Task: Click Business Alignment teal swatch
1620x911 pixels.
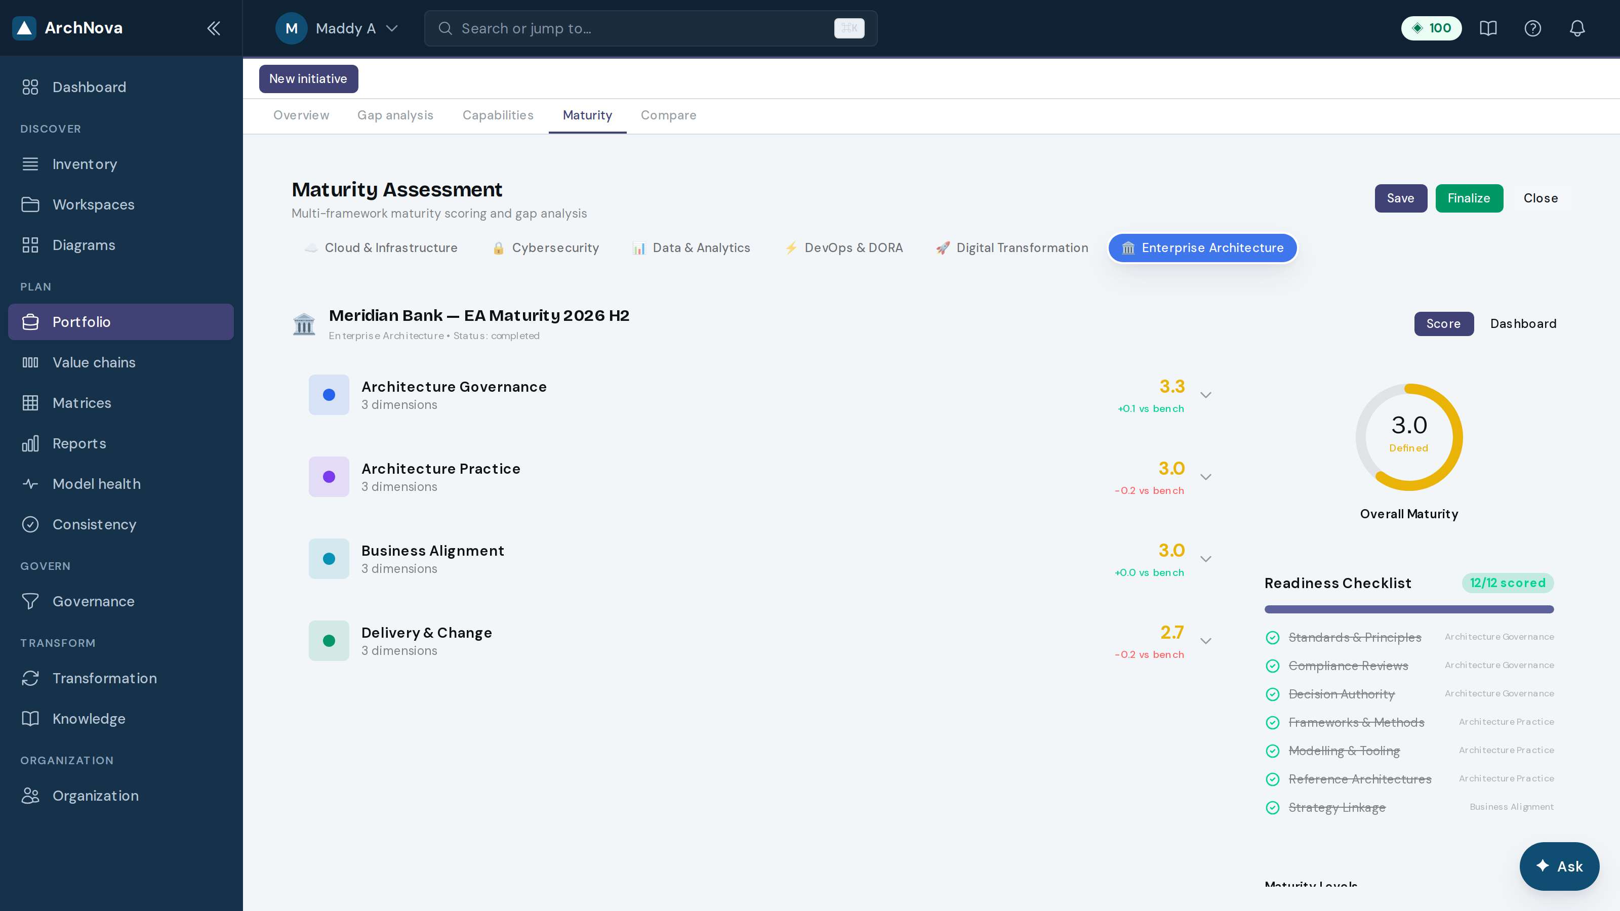Action: point(329,559)
